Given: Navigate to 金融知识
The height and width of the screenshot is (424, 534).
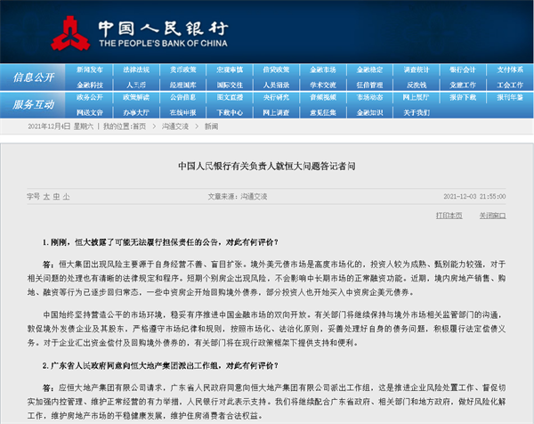Looking at the screenshot, I should 369,112.
